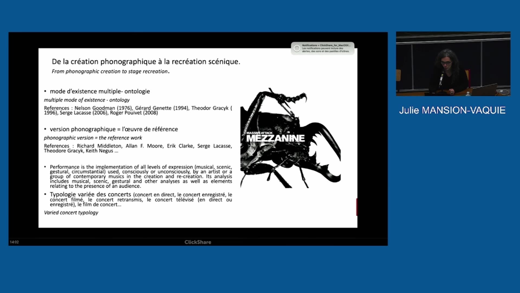Image resolution: width=520 pixels, height=293 pixels.
Task: Open the ClickShare_for_MacOSX notification banner
Action: coord(323,48)
